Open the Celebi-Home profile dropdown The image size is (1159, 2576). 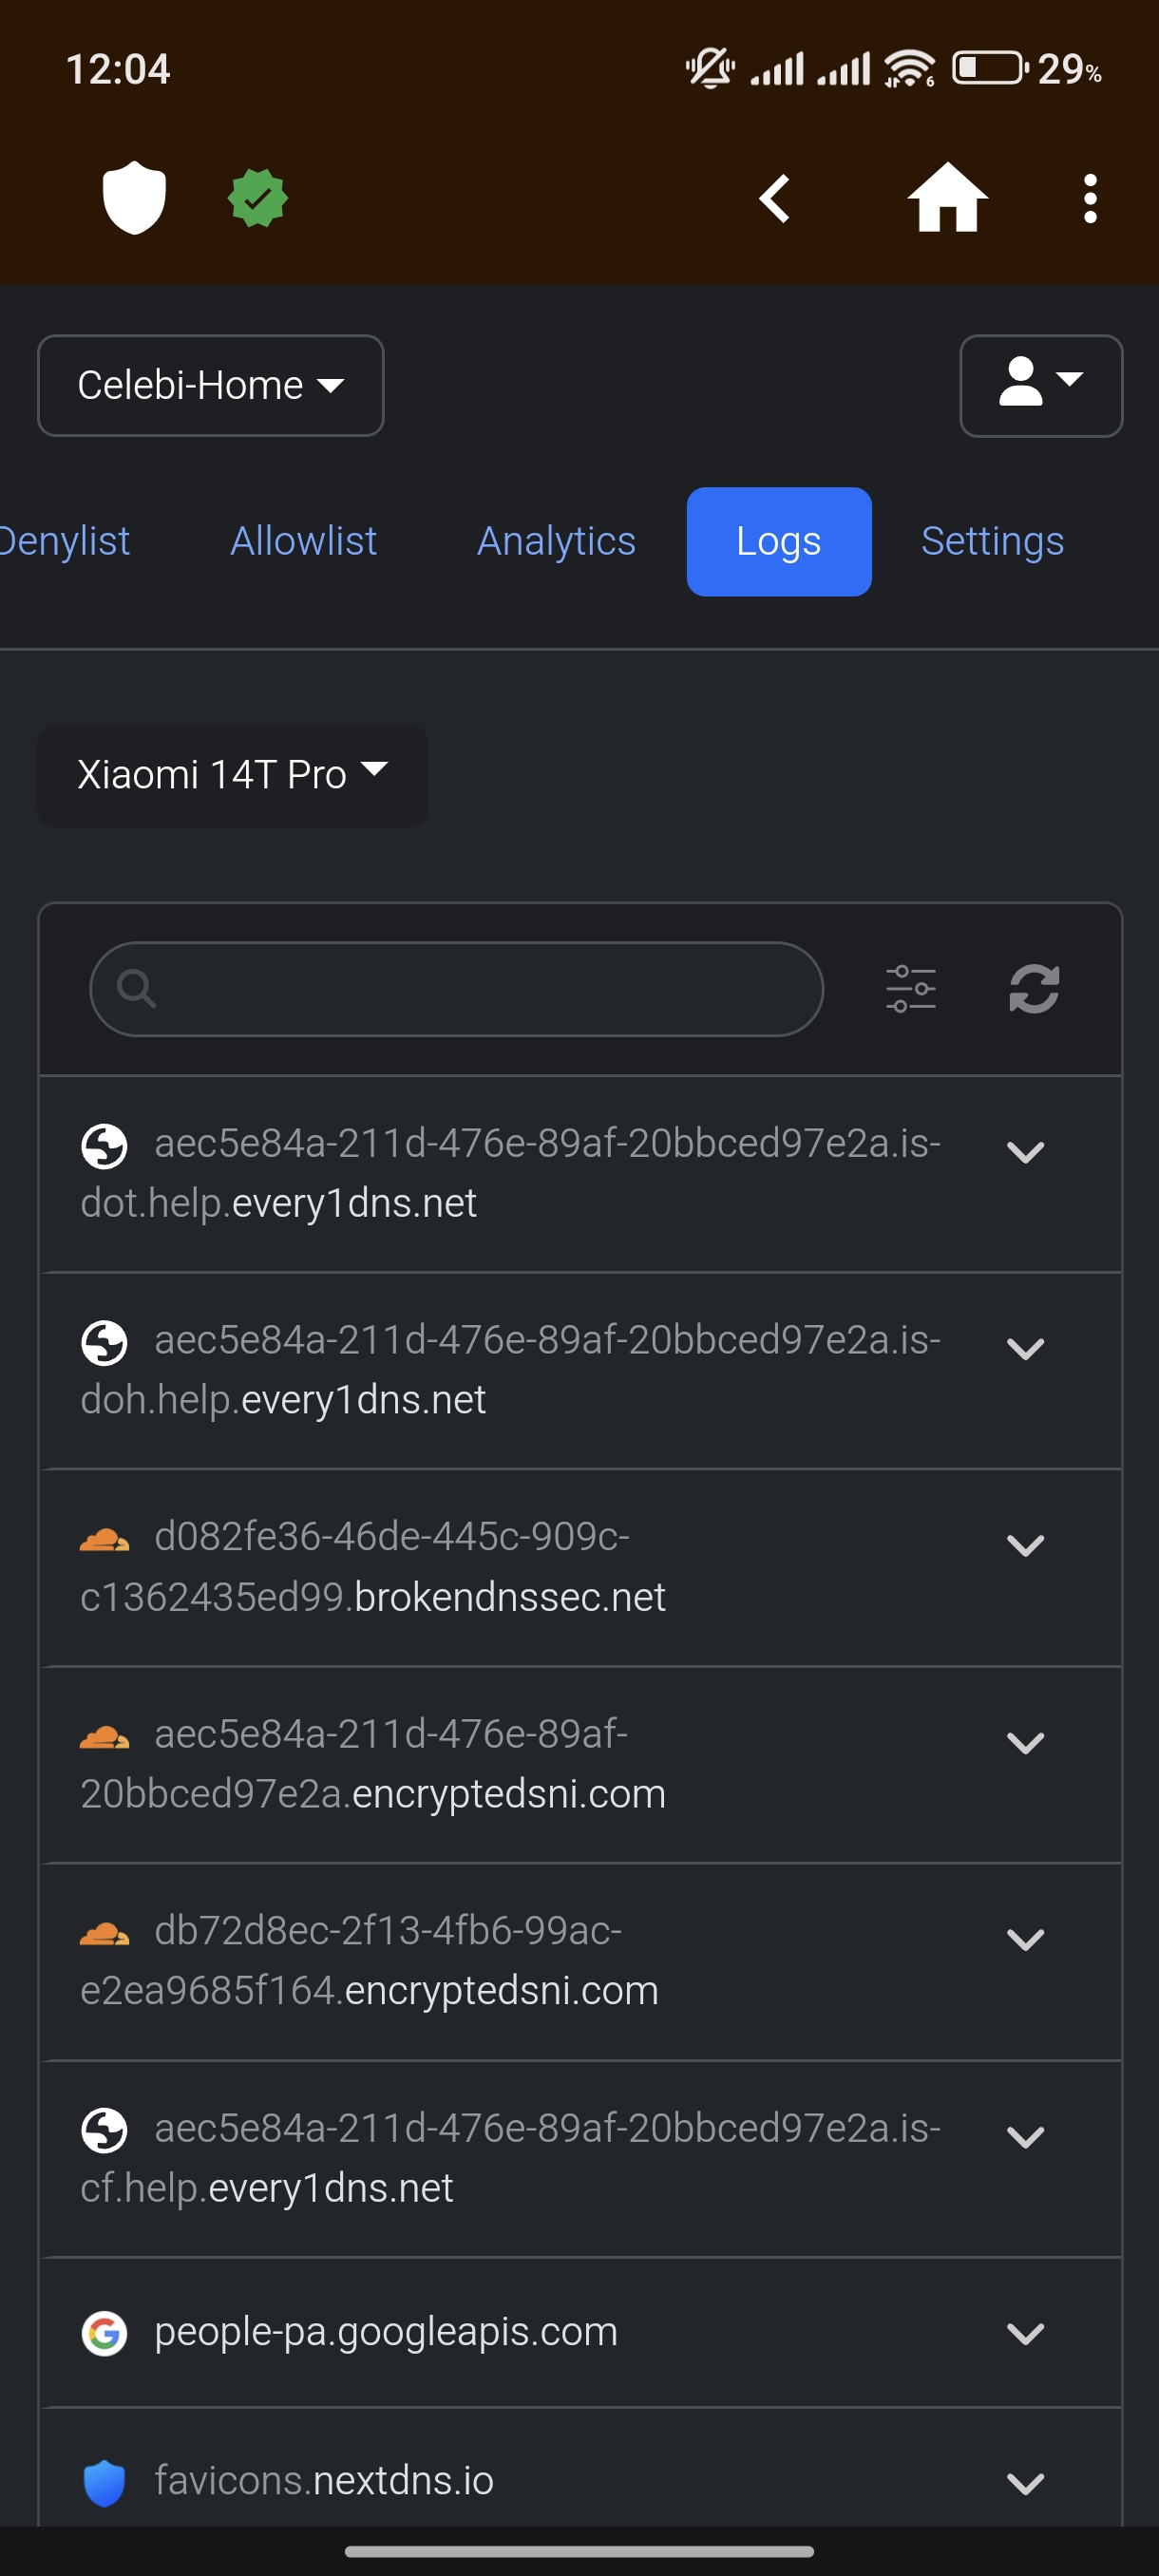coord(211,385)
